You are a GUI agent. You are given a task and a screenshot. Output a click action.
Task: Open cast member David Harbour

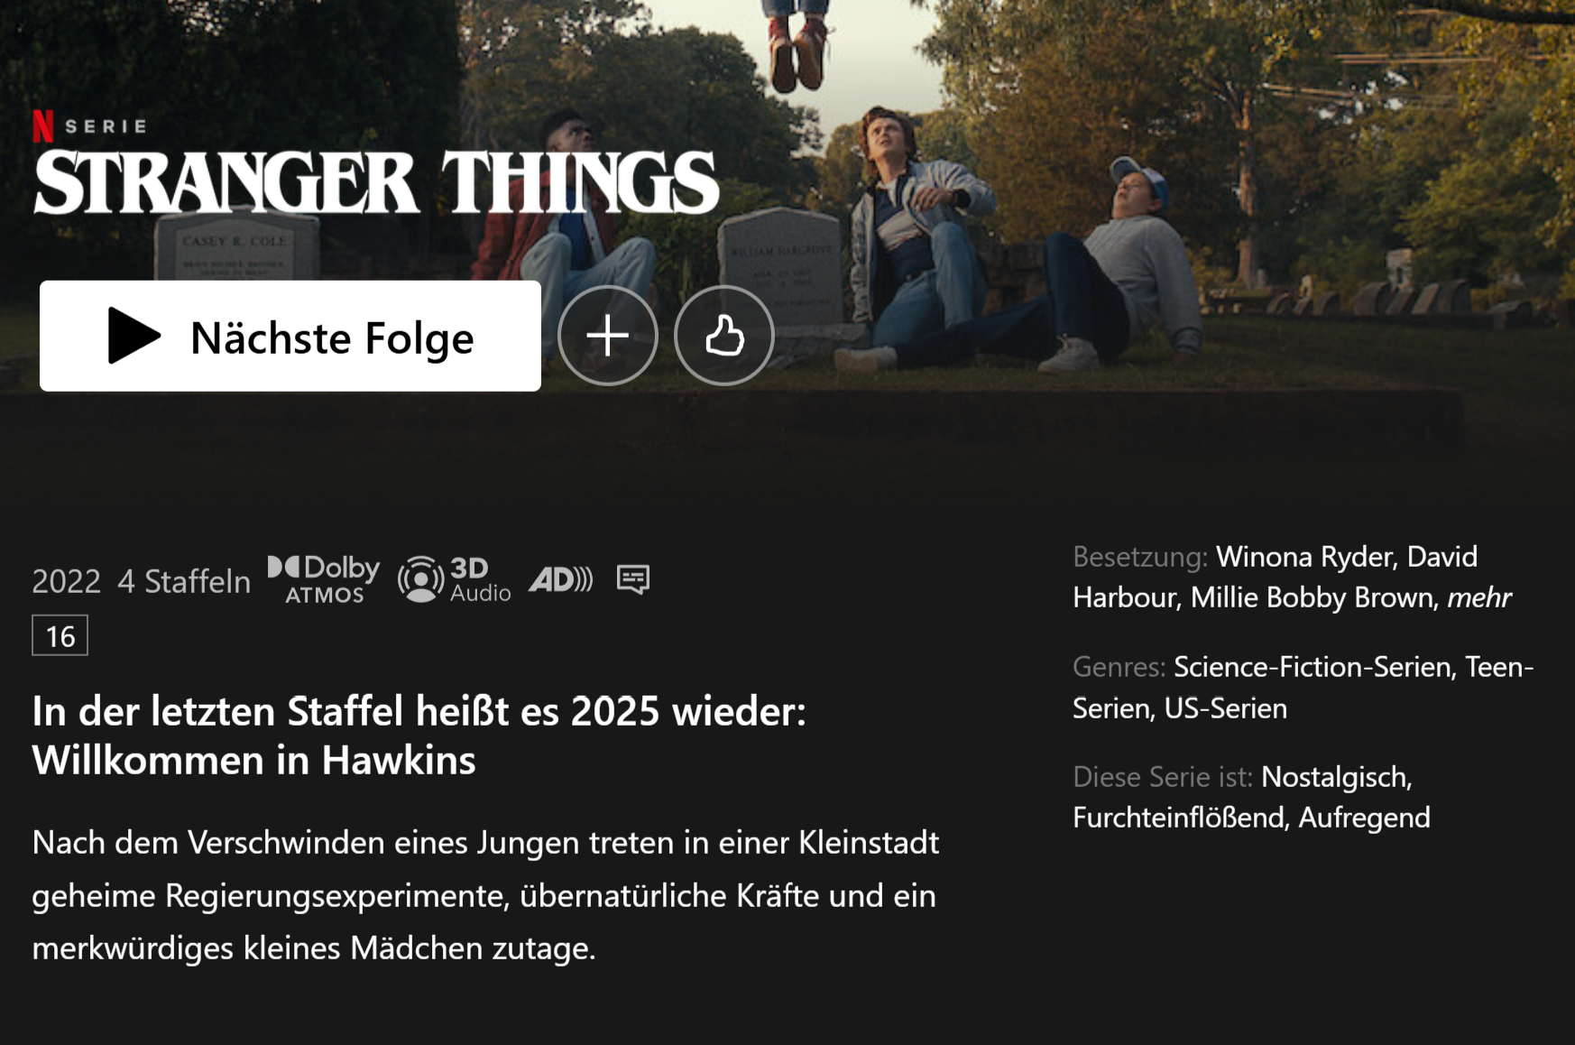1276,578
